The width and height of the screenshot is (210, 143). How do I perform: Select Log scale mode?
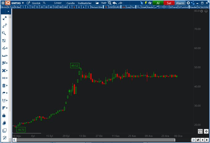pyautogui.click(x=128, y=7)
